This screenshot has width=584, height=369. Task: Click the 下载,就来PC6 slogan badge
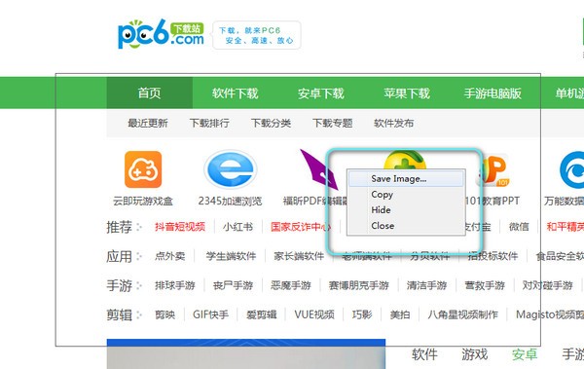coord(257,35)
